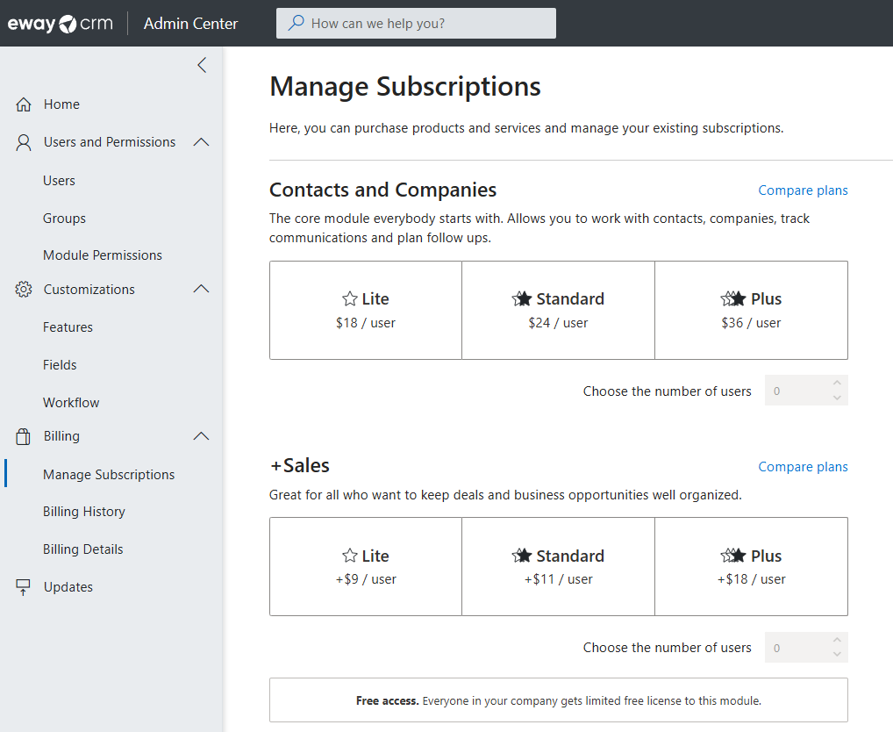
Task: Select Contacts Plus plan at $36 per user
Action: coord(751,311)
